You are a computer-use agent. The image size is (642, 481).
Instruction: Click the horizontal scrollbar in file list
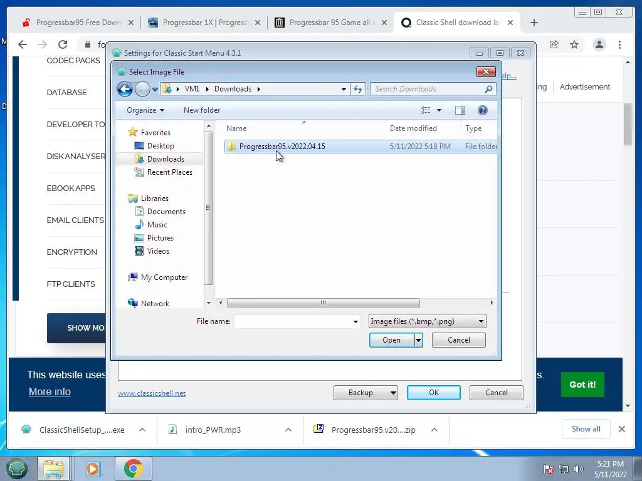click(x=323, y=303)
